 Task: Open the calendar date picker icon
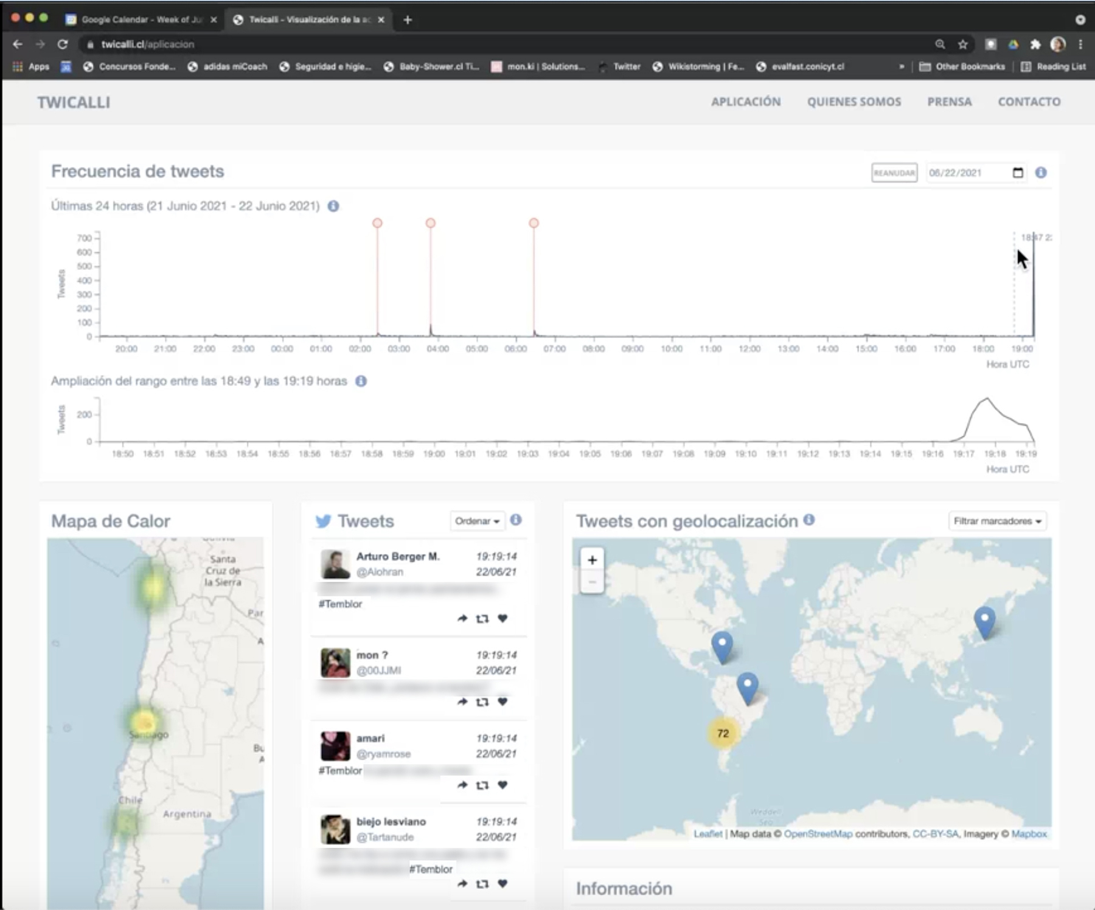[x=1018, y=173]
